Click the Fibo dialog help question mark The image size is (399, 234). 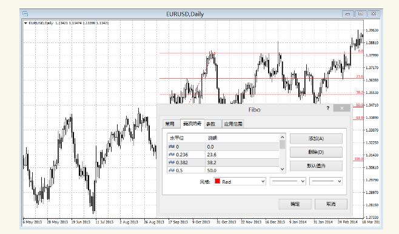[327, 108]
